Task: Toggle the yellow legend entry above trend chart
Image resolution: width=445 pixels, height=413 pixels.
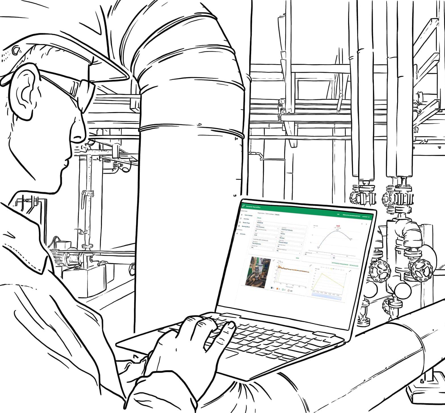Action: [332, 269]
